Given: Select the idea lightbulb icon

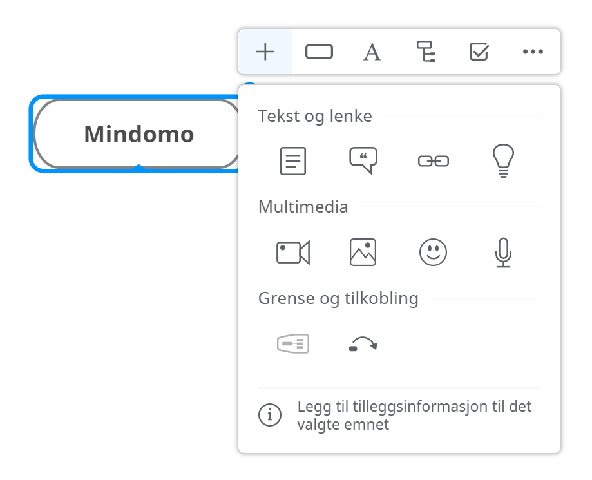Looking at the screenshot, I should point(503,160).
